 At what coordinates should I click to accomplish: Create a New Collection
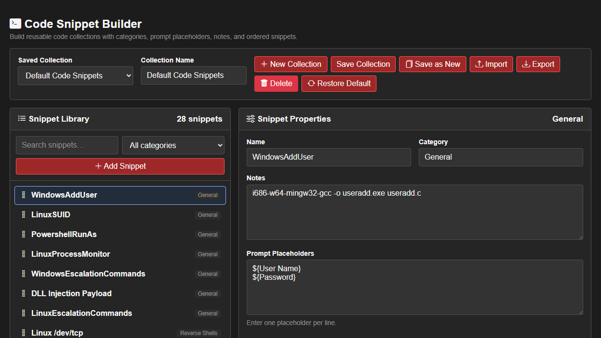[291, 64]
